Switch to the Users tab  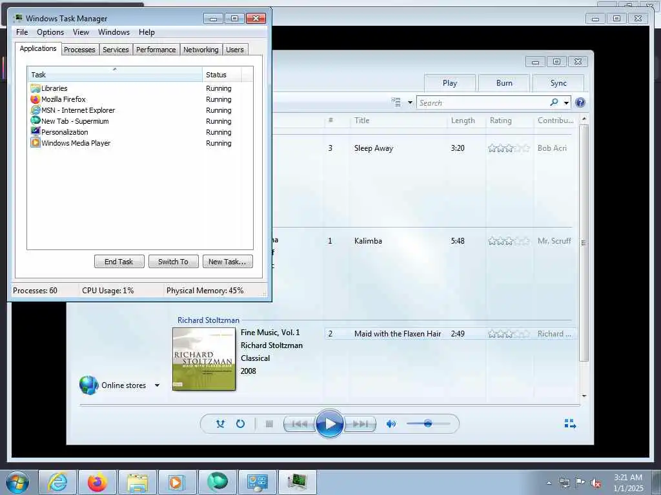pos(235,50)
